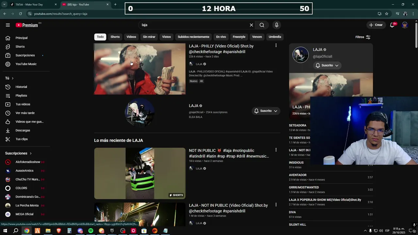
Task: Open more options for NOT IN PUBLIC short
Action: [276, 150]
